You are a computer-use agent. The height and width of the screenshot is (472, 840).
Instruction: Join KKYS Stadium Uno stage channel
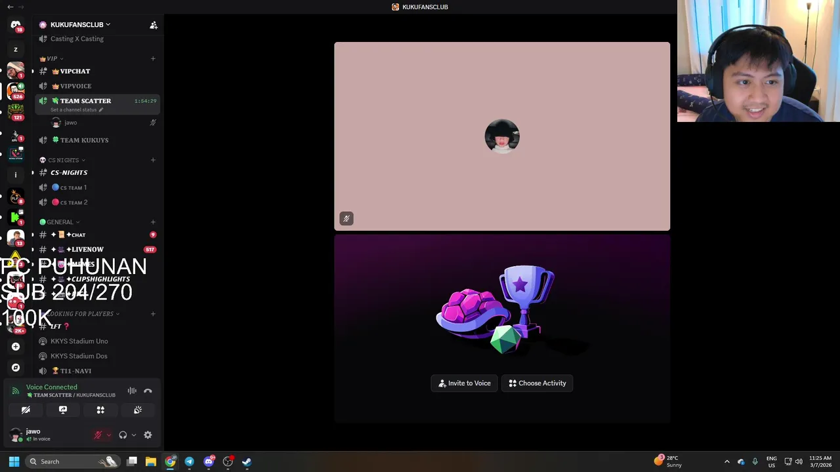click(x=97, y=341)
